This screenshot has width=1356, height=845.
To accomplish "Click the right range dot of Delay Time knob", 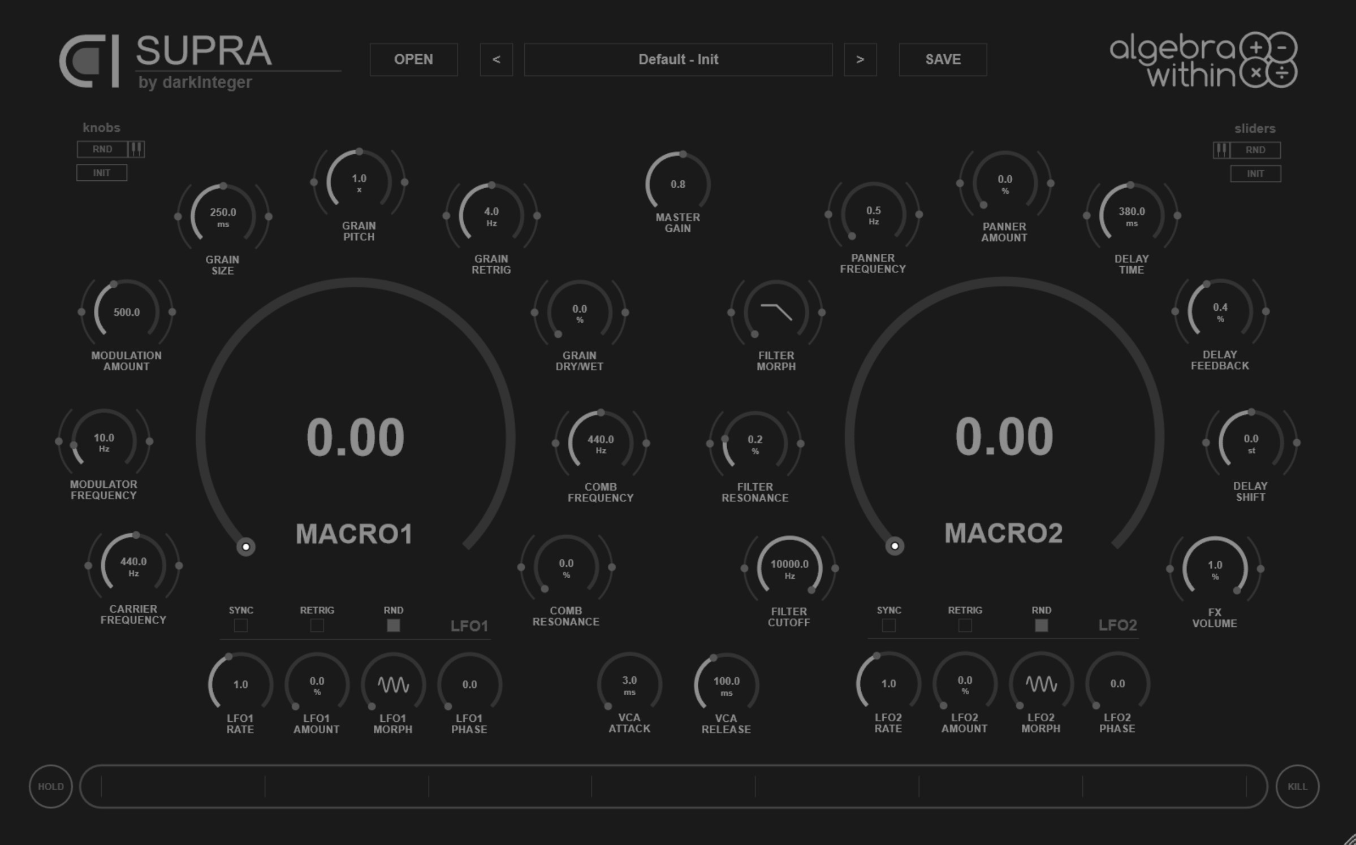I will tap(1177, 216).
